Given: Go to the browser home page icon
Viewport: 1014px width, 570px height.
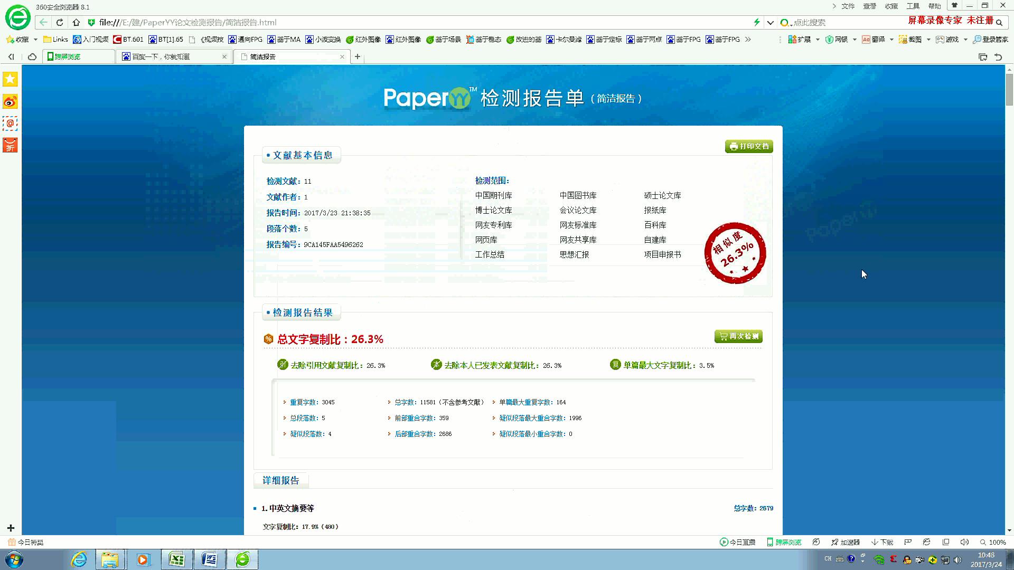Looking at the screenshot, I should tap(76, 22).
